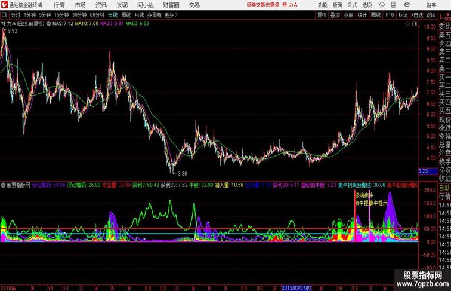Open the message envelope icon
451x291 pixels.
click(x=407, y=5)
